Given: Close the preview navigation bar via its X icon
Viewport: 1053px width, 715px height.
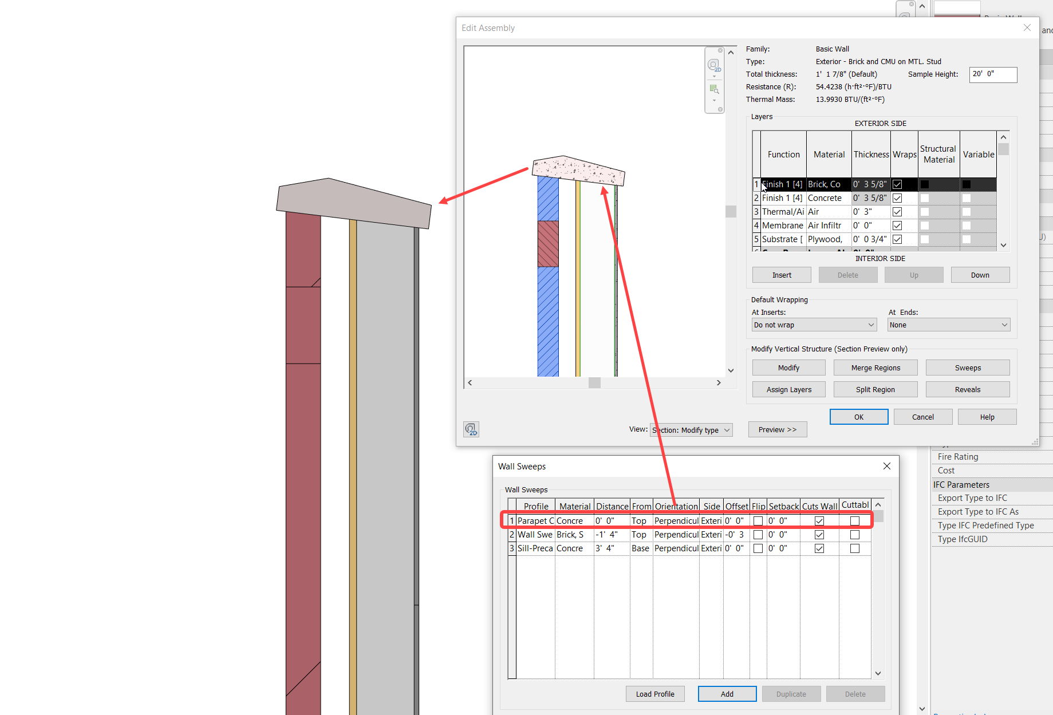Looking at the screenshot, I should pyautogui.click(x=720, y=50).
